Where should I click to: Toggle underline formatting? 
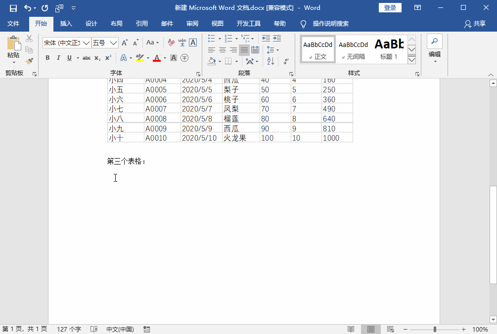tap(69, 58)
